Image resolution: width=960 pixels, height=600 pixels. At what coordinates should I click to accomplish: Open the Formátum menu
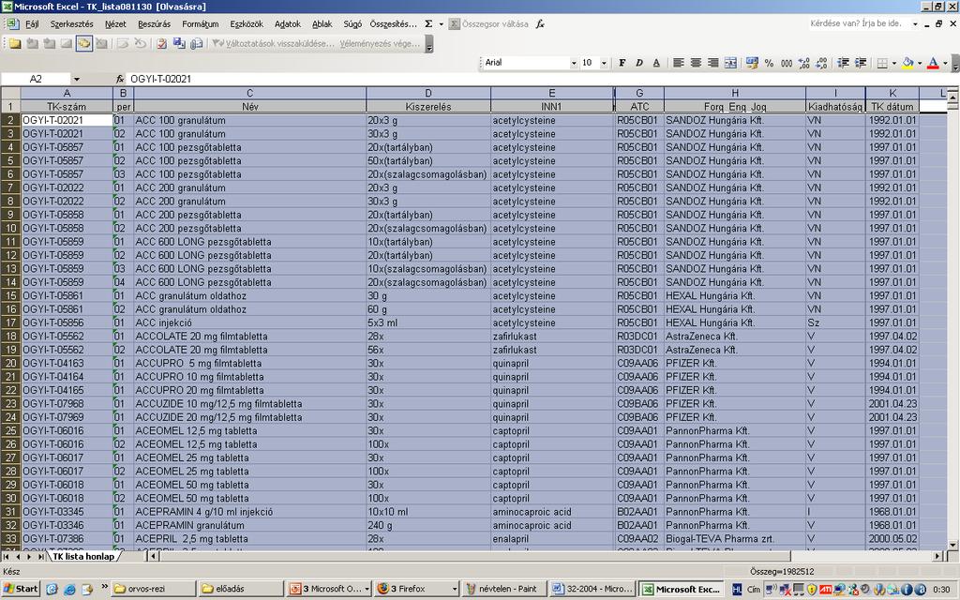tap(201, 23)
